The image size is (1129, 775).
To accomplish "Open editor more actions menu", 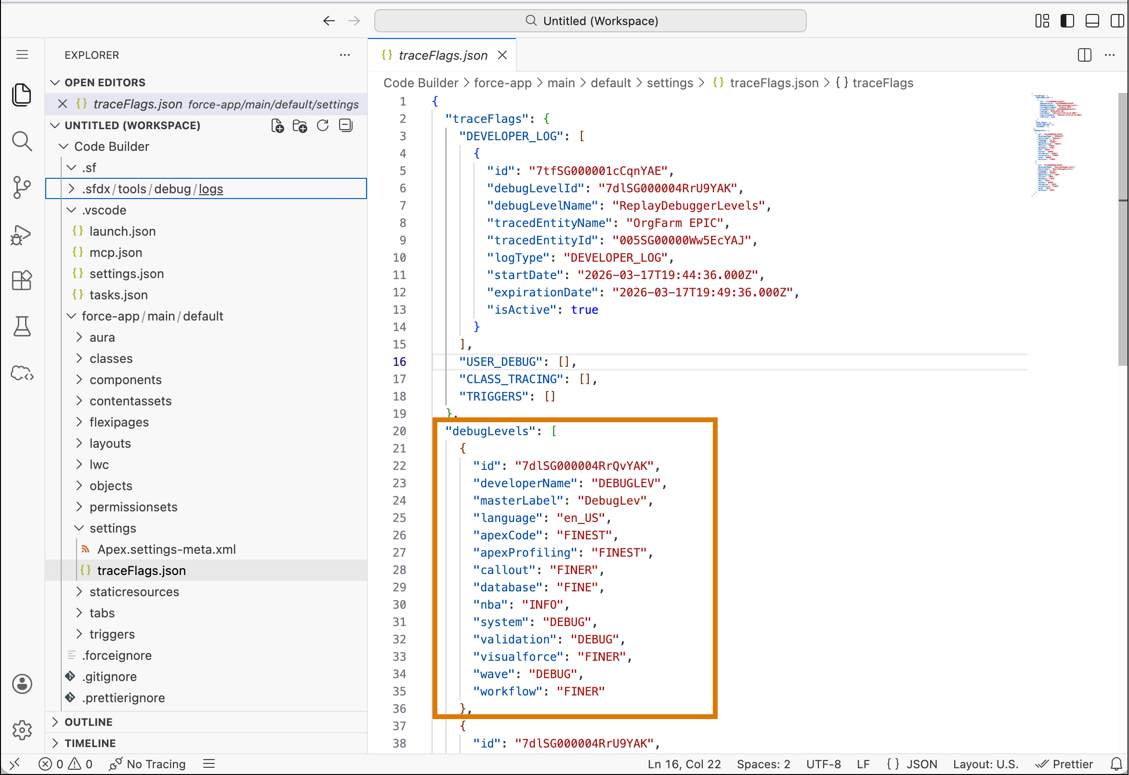I will click(1110, 55).
